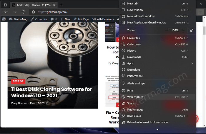Click the Find on page icon
Screen dimensions: 206x134
click(123, 110)
